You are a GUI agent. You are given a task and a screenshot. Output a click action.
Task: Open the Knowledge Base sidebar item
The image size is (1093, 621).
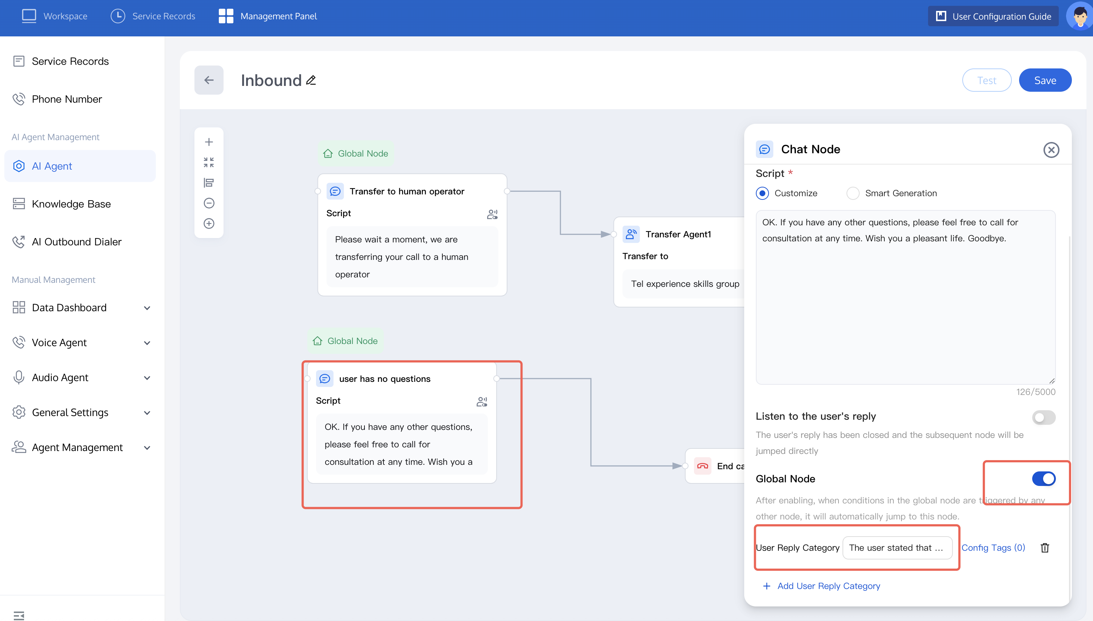pos(71,204)
